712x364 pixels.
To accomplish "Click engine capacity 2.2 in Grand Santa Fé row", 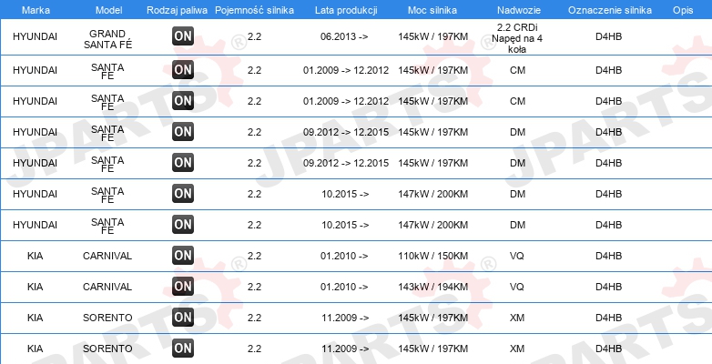I will pos(254,36).
